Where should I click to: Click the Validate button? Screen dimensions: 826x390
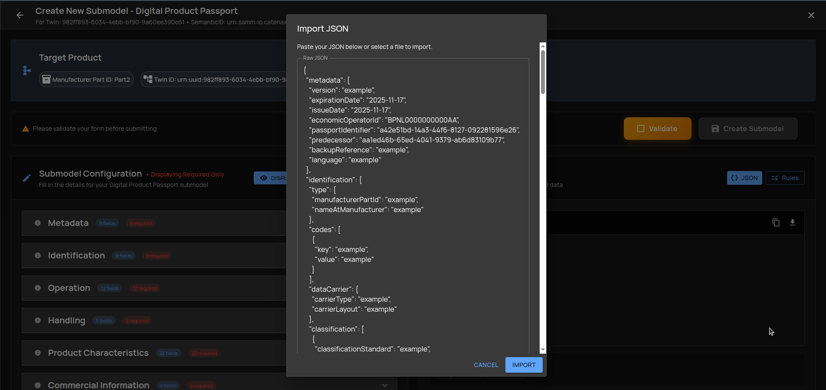point(657,128)
